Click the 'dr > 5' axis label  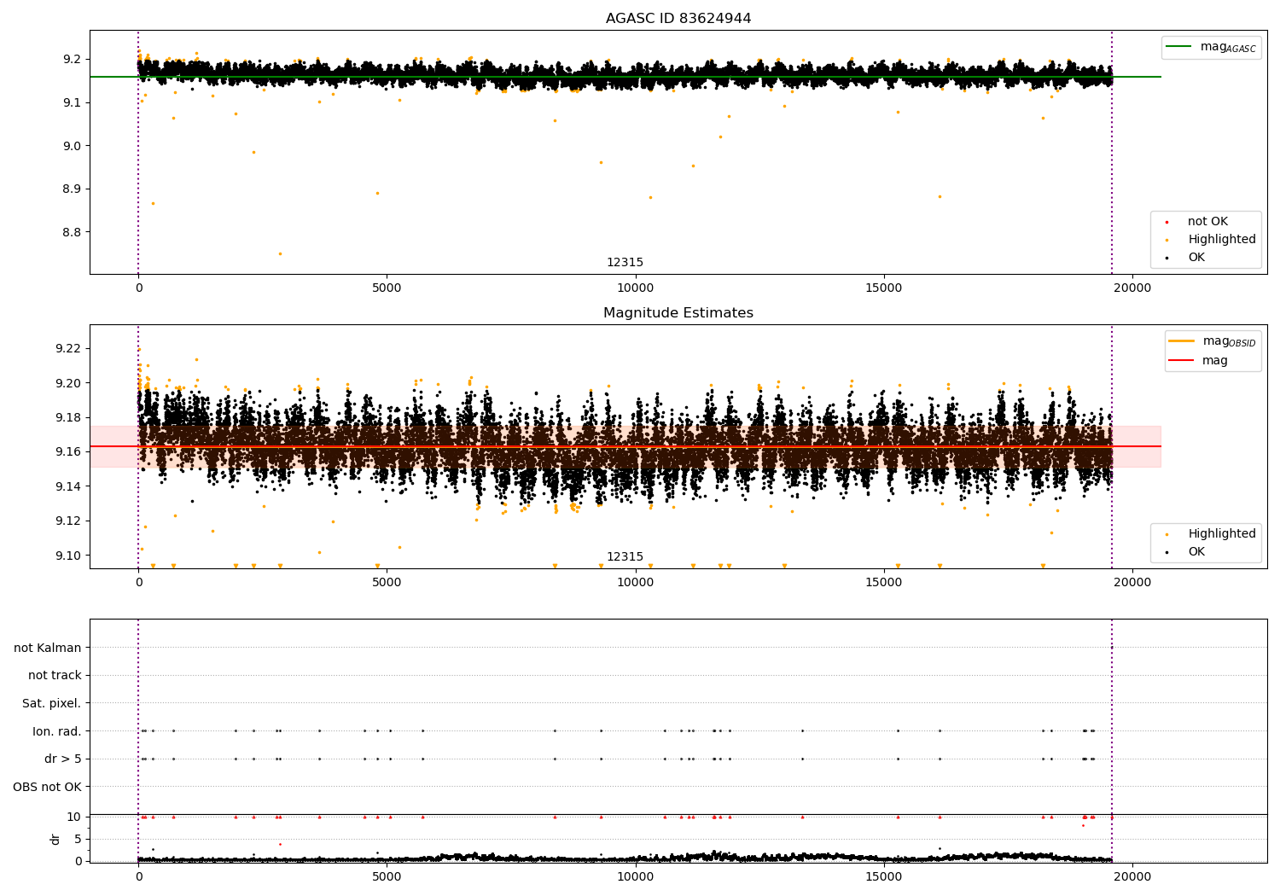[x=63, y=759]
